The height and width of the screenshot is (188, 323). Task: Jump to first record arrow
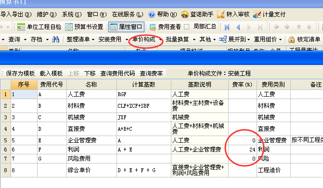[x=227, y=27]
